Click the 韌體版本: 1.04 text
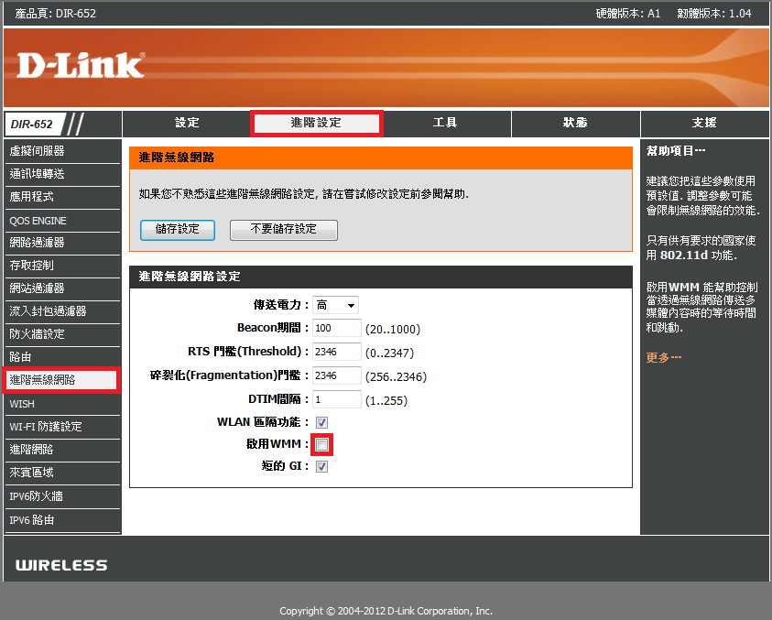The image size is (772, 620). [x=714, y=14]
